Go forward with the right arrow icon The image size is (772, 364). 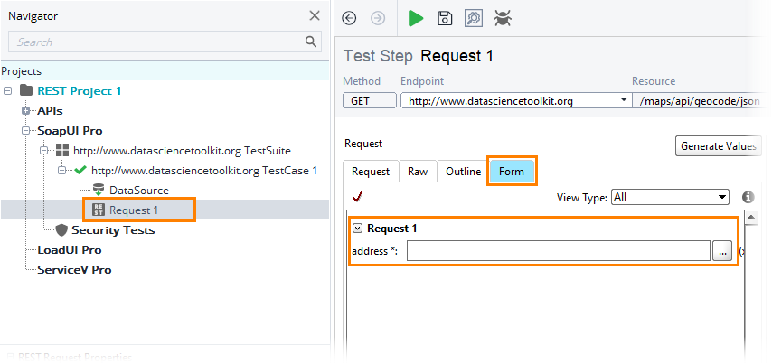pos(378,19)
